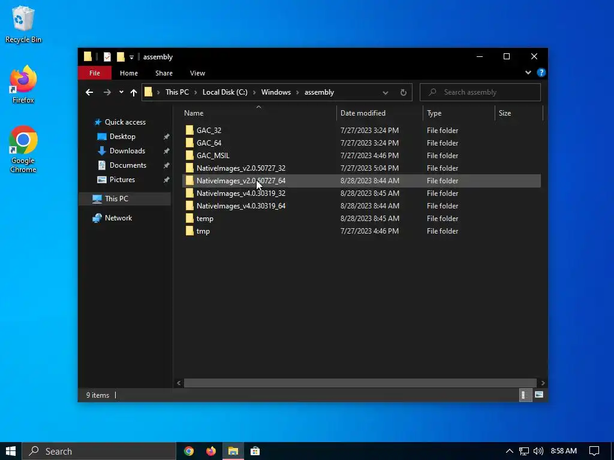This screenshot has width=614, height=460.
Task: Switch to Details view in status bar
Action: [524, 395]
